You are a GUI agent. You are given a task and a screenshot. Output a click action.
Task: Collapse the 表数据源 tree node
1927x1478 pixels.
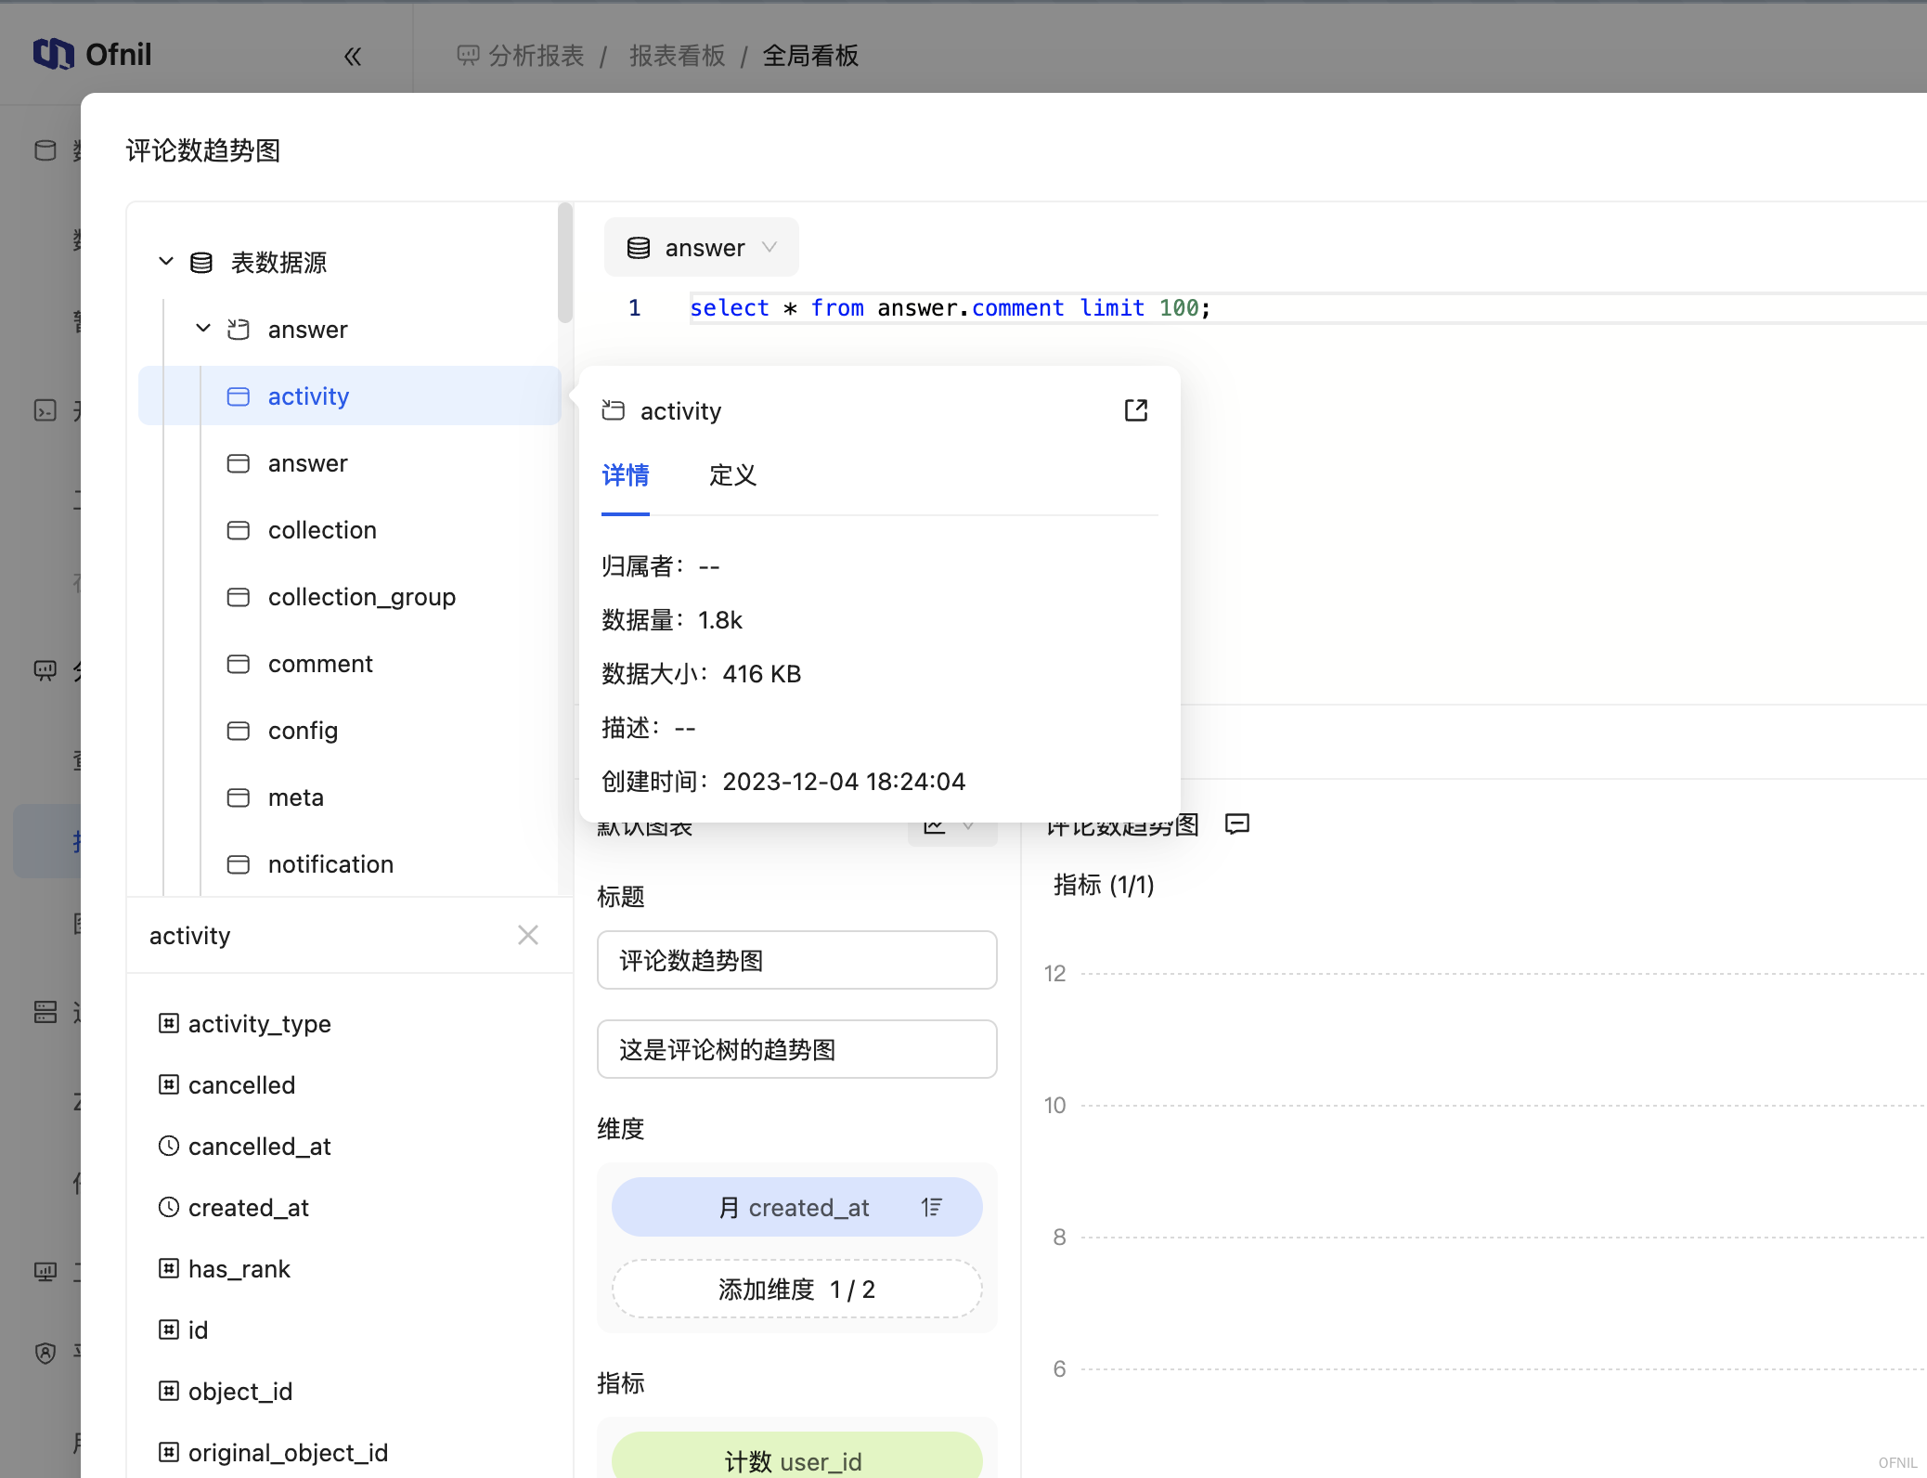point(166,262)
